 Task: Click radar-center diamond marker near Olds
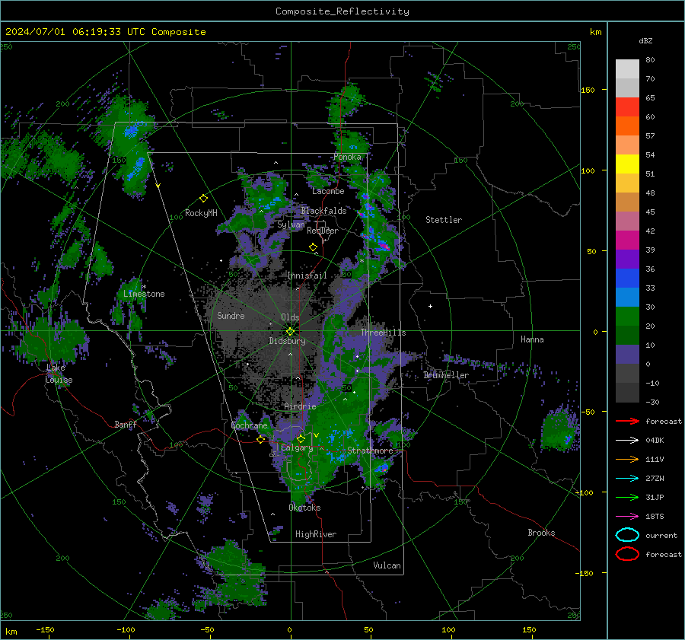[291, 332]
